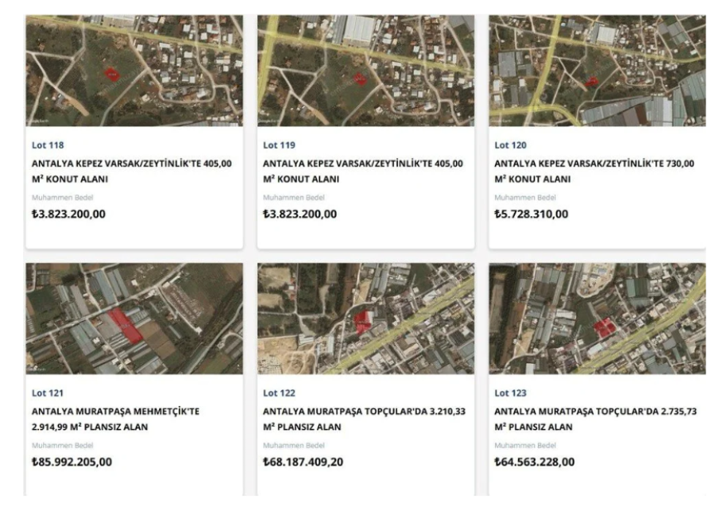Click the Lot 123 label link

pyautogui.click(x=510, y=393)
